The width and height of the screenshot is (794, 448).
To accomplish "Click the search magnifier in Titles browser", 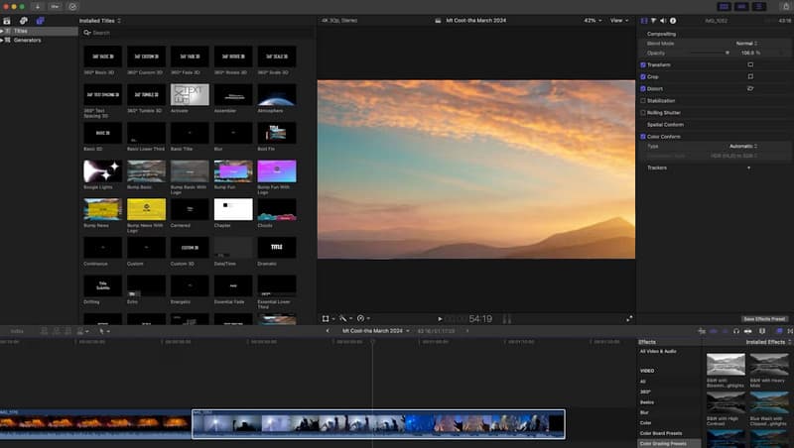I will [87, 33].
